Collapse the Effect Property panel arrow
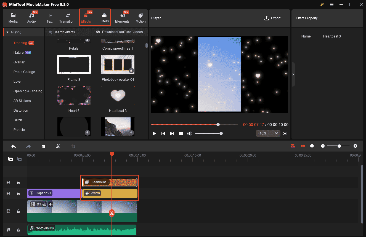This screenshot has height=237, width=366. (293, 74)
